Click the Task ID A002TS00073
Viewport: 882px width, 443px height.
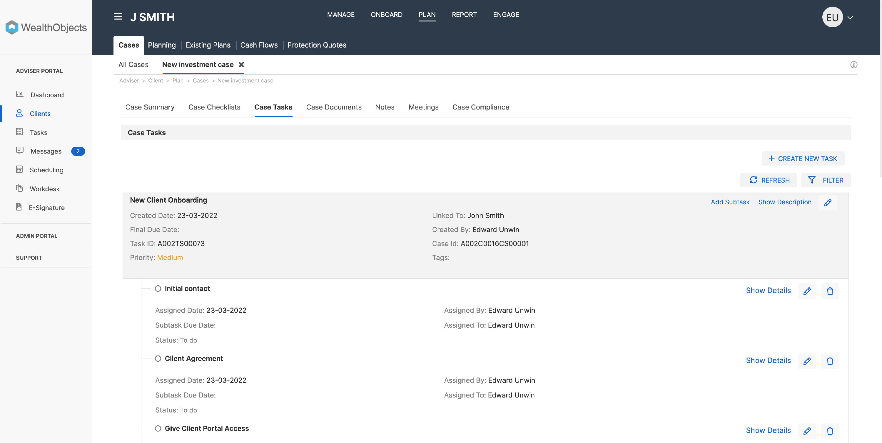181,244
